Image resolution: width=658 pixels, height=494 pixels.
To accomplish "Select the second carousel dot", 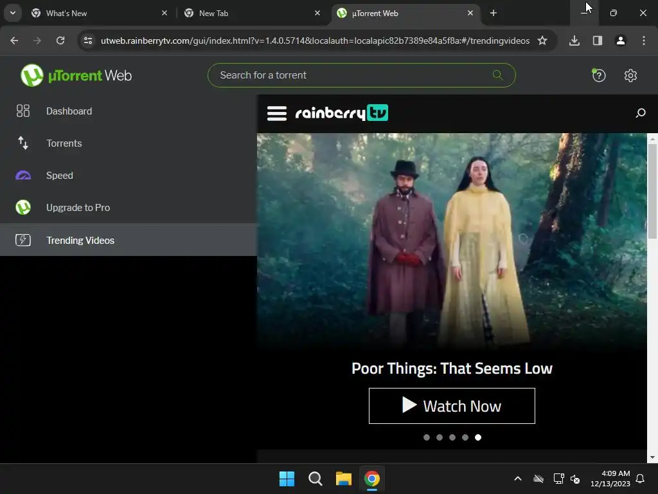I will (440, 437).
